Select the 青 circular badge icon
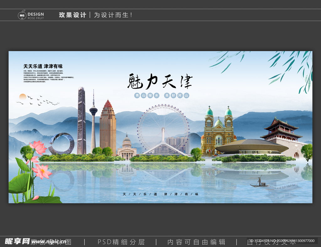The height and width of the screenshot is (247, 321). tap(137, 95)
